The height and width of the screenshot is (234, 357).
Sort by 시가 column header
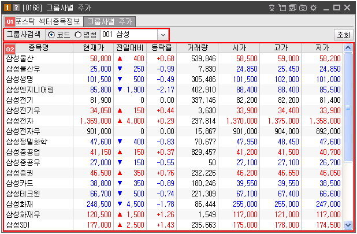pyautogui.click(x=239, y=48)
